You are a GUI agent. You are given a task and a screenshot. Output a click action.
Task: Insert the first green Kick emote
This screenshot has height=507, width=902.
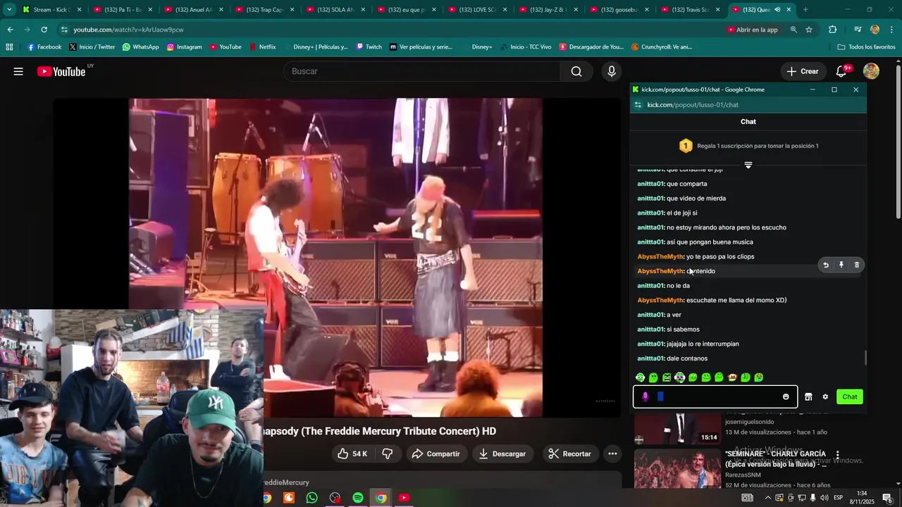tap(640, 377)
